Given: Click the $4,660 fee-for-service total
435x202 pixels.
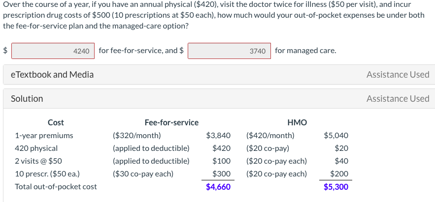Looking at the screenshot, I should (218, 187).
